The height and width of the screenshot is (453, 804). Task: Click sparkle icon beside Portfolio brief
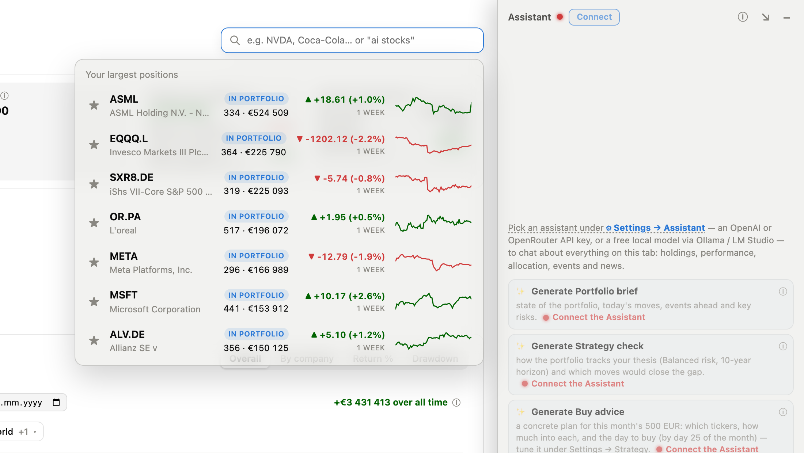click(520, 291)
